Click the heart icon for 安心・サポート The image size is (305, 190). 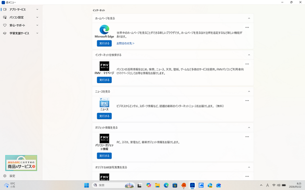click(x=5, y=25)
